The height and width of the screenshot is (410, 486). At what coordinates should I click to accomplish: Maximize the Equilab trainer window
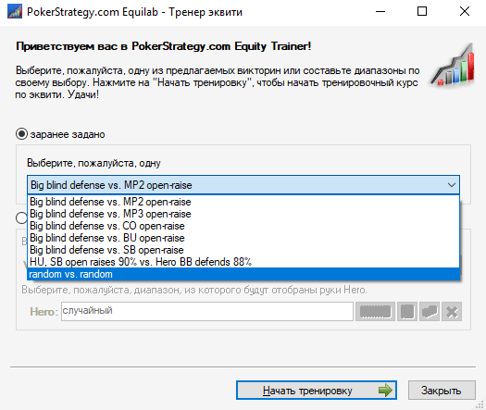pyautogui.click(x=422, y=12)
